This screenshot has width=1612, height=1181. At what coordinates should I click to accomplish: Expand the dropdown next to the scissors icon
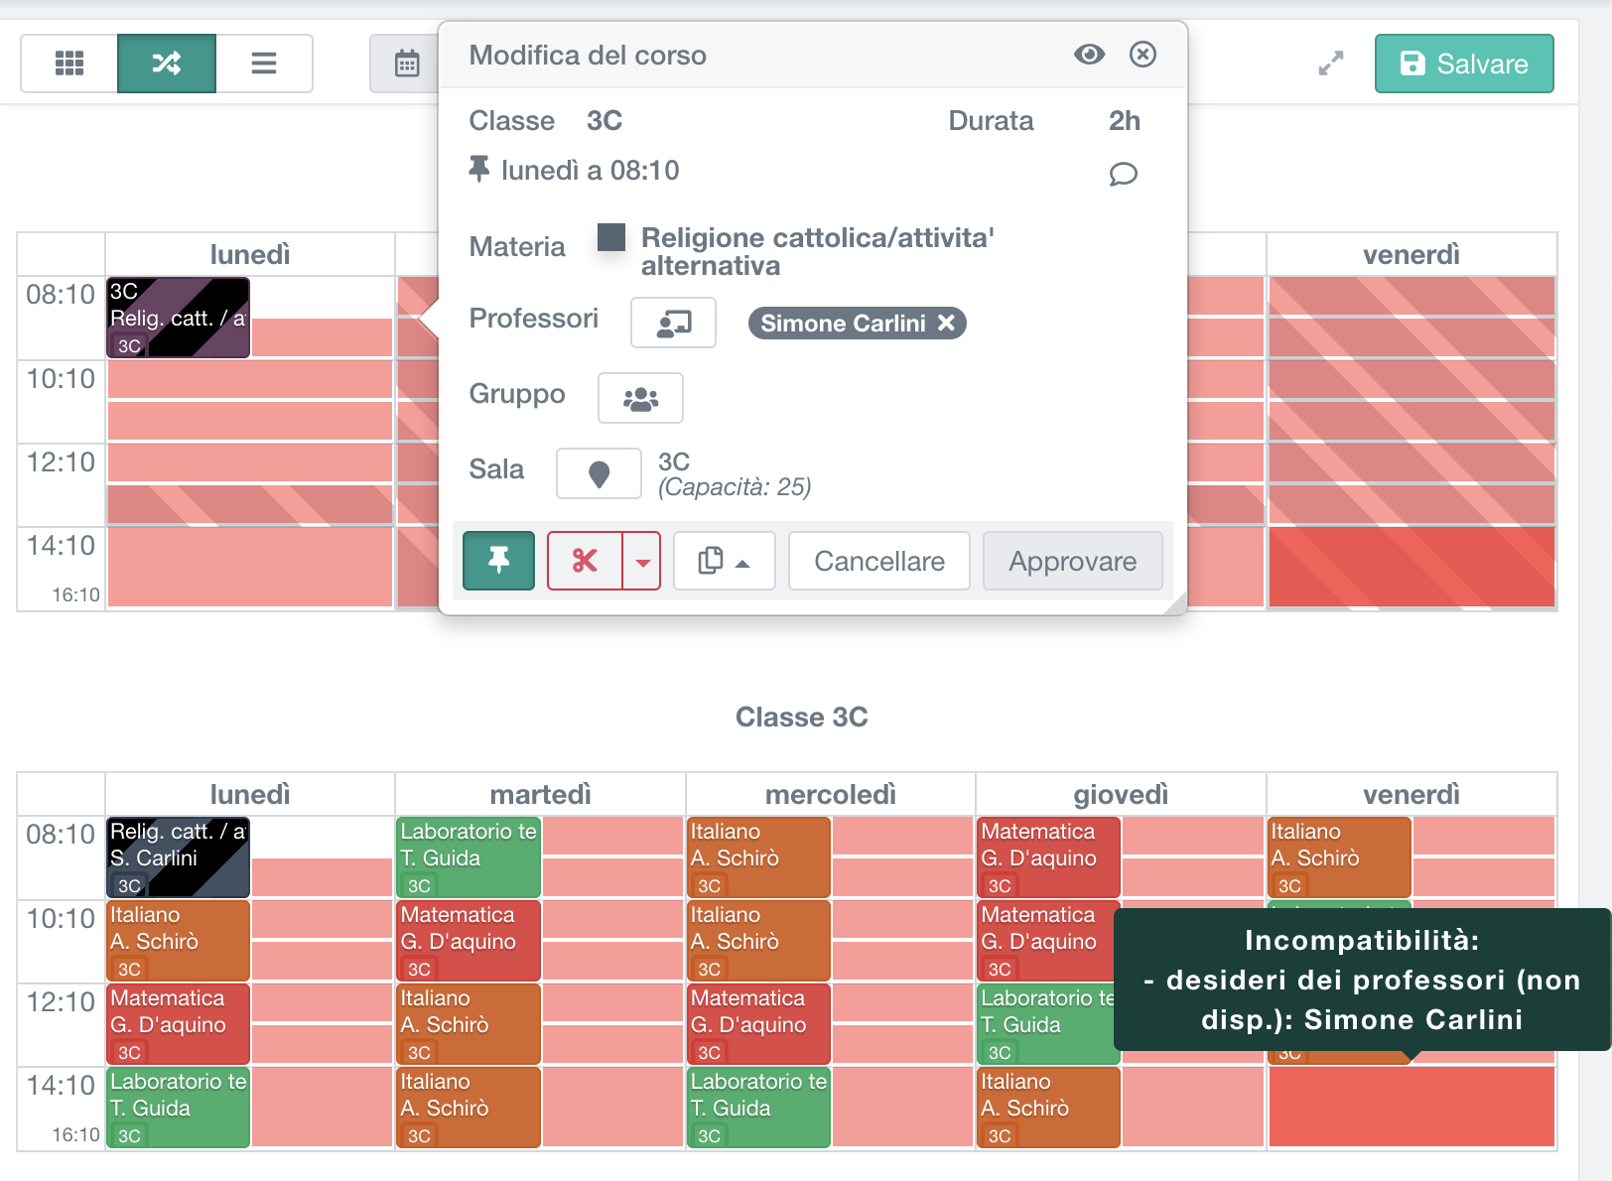pyautogui.click(x=642, y=561)
